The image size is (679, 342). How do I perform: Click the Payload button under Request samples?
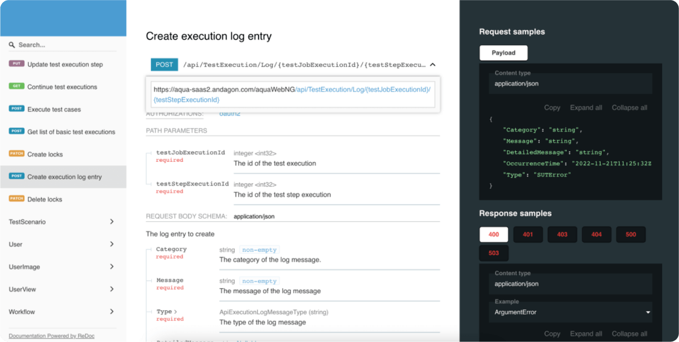[503, 53]
